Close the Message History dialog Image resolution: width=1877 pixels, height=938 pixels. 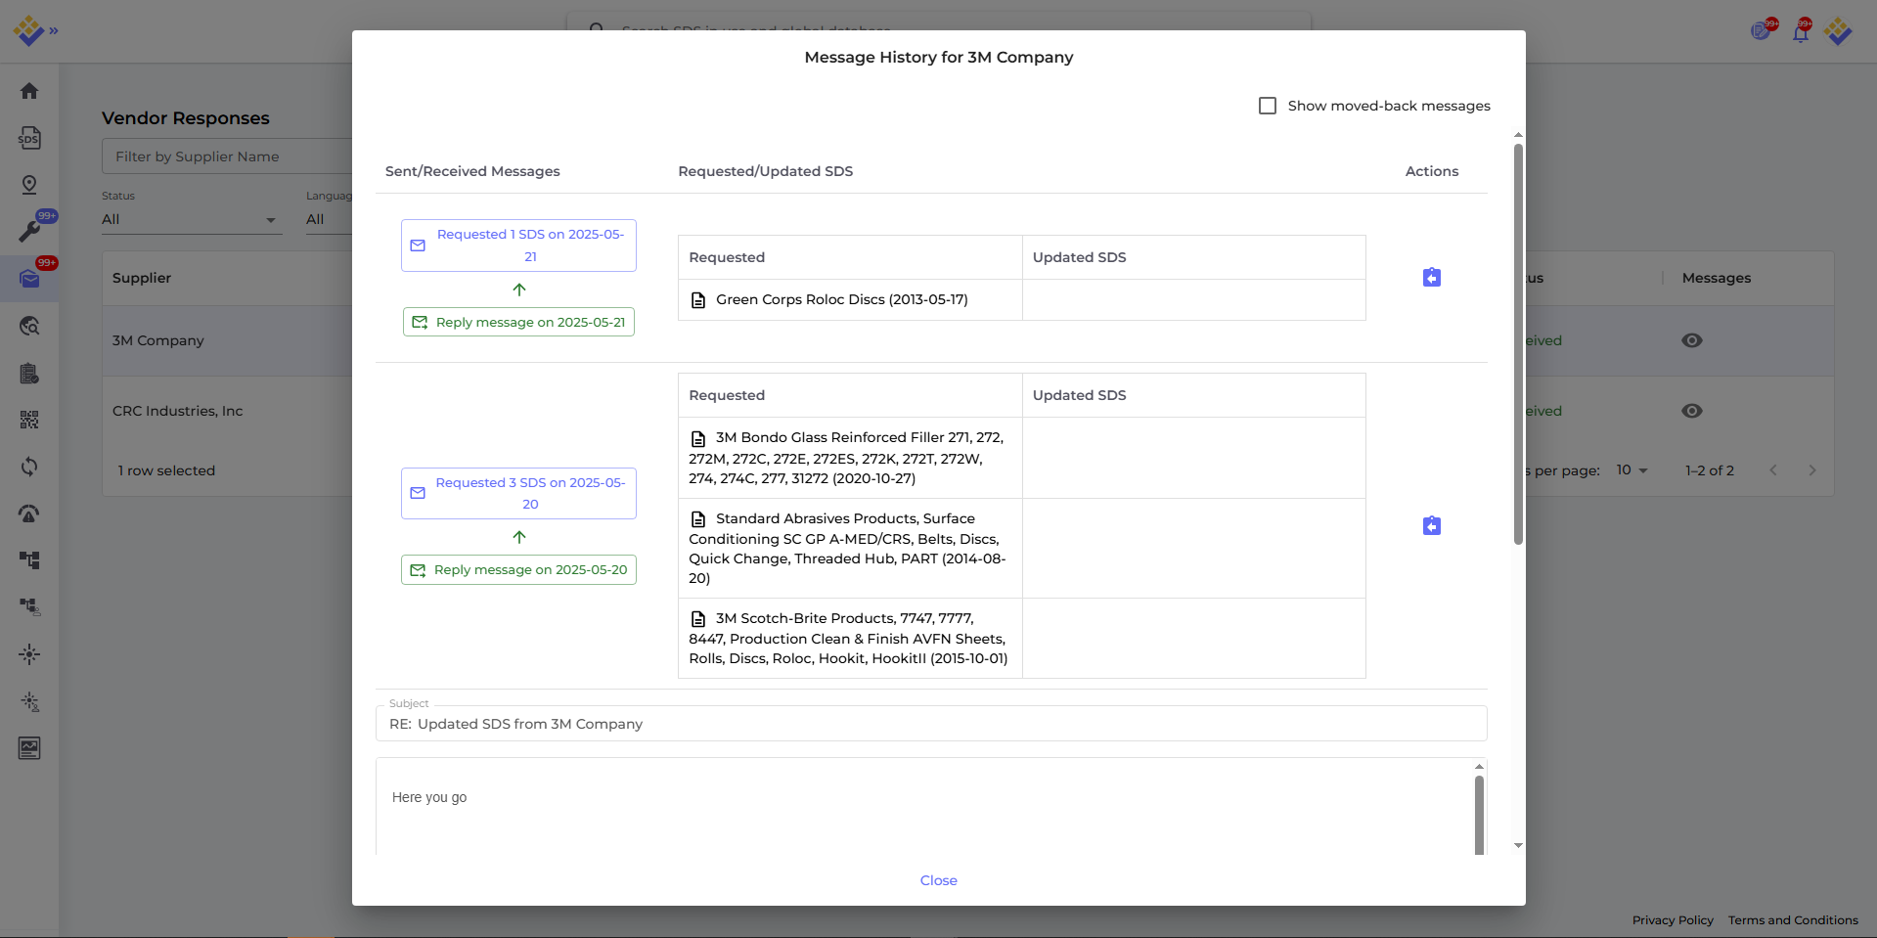coord(939,880)
